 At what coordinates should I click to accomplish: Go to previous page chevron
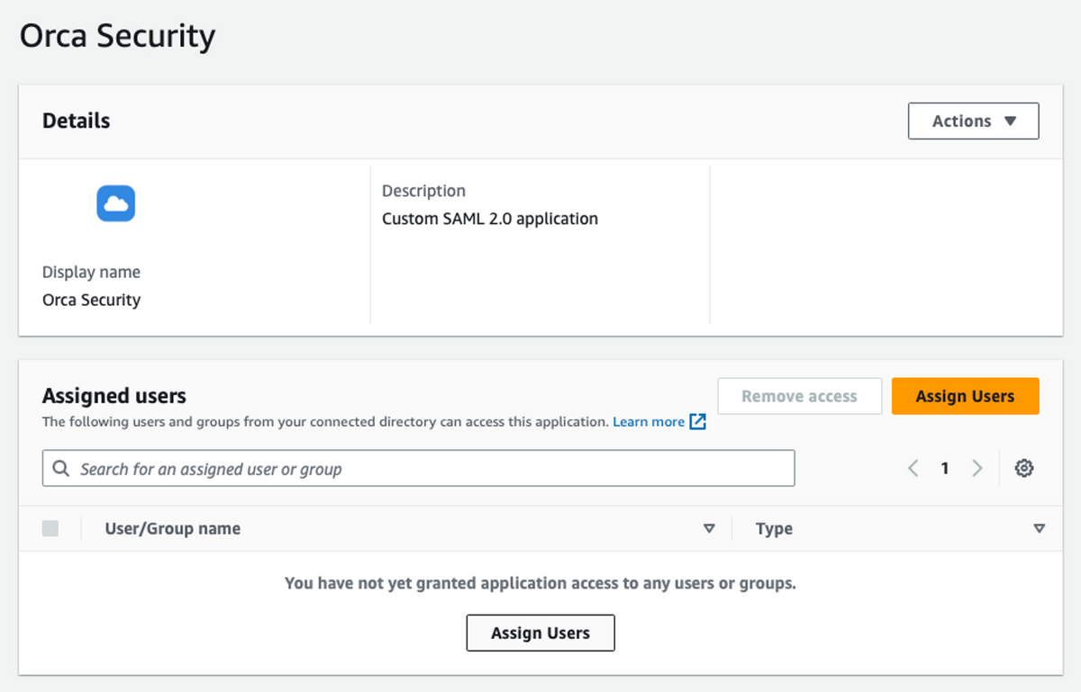[x=913, y=468]
